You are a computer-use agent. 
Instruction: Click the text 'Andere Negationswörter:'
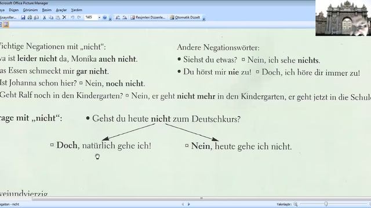(218, 47)
